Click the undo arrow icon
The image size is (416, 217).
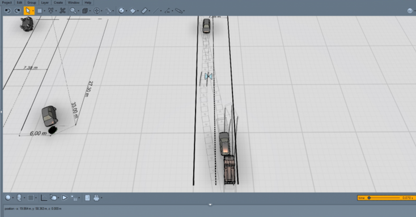coord(8,11)
